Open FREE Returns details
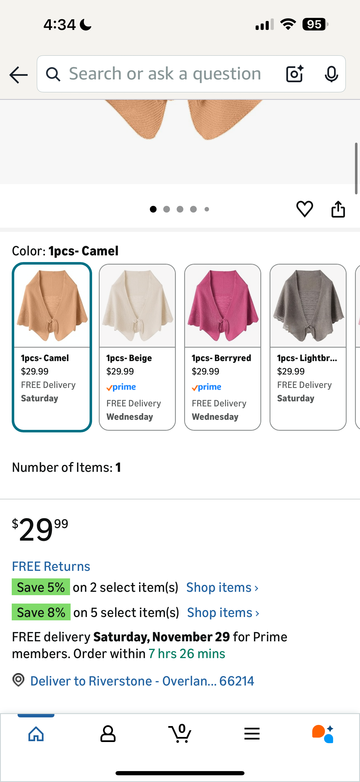Screen dimensions: 360x782 pyautogui.click(x=51, y=566)
